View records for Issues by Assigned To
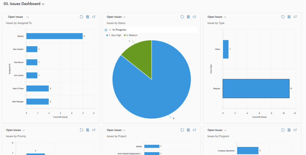The height and width of the screenshot is (155, 306). point(88,17)
